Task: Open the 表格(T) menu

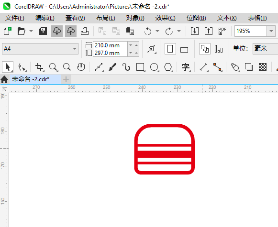Action: point(257,18)
